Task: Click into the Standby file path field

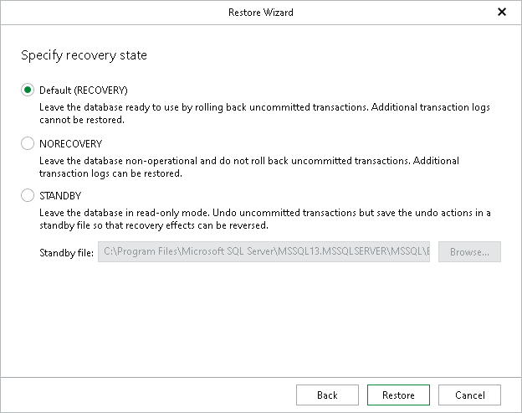Action: point(264,251)
